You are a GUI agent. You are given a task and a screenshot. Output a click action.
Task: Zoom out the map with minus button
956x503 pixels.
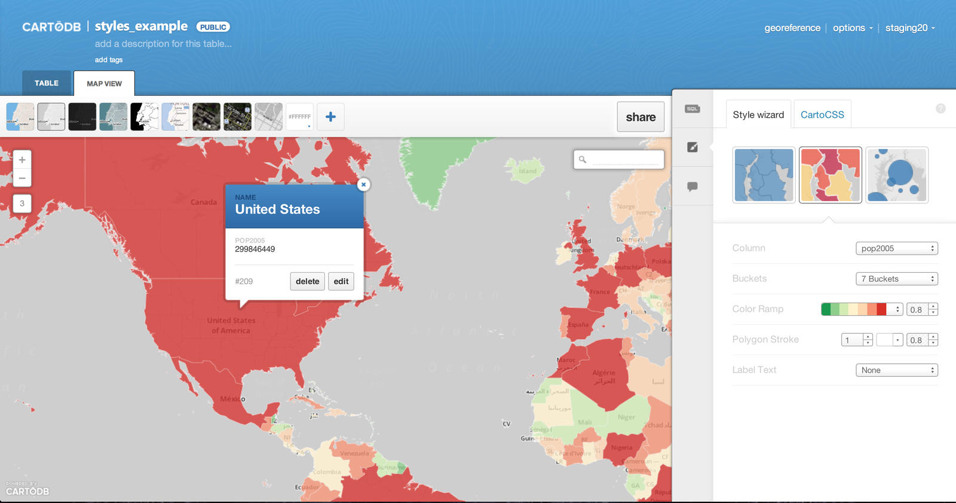(22, 178)
